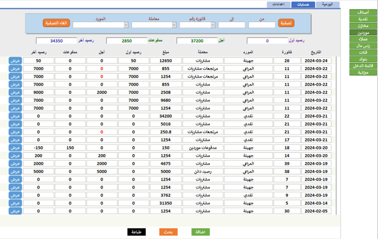
Task: Expand the معاملة transaction type dropdown
Action: coord(174,25)
